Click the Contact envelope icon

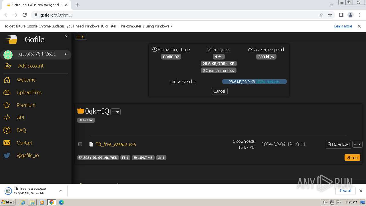tap(7, 143)
